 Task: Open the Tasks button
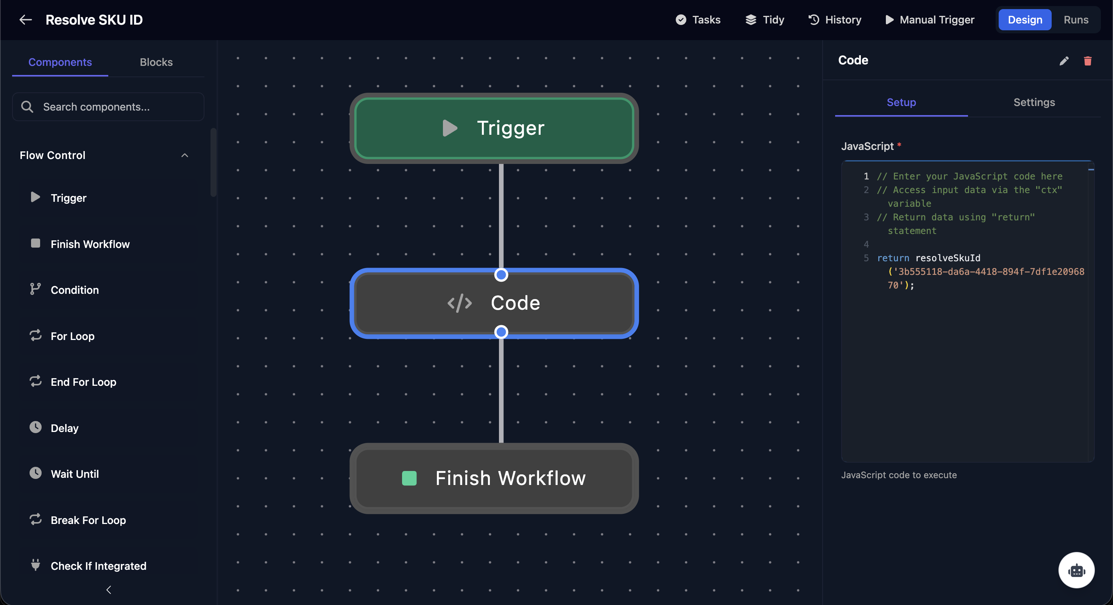698,20
